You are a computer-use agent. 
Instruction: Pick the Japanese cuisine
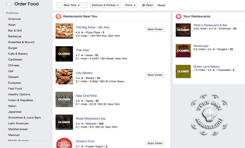pos(15,112)
